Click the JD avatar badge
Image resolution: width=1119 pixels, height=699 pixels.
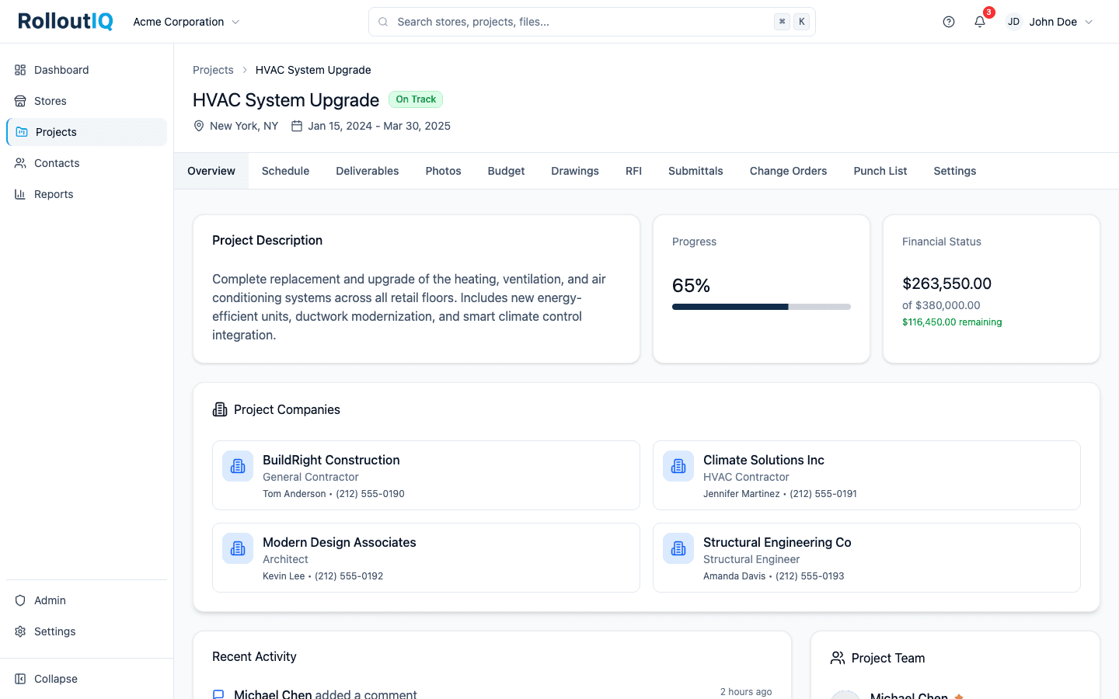1013,22
